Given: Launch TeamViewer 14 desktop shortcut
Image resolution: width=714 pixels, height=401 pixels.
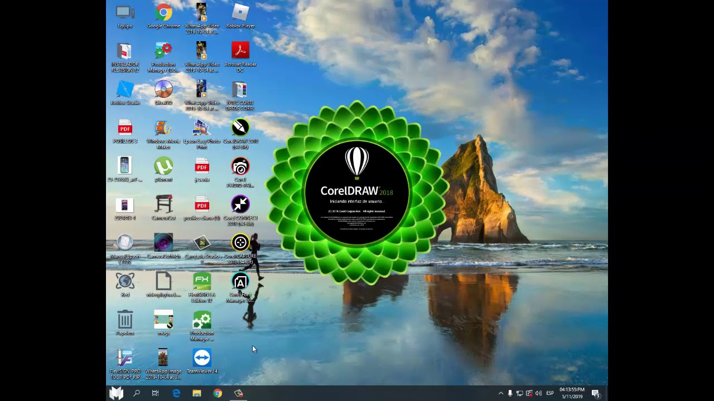Looking at the screenshot, I should point(202,361).
